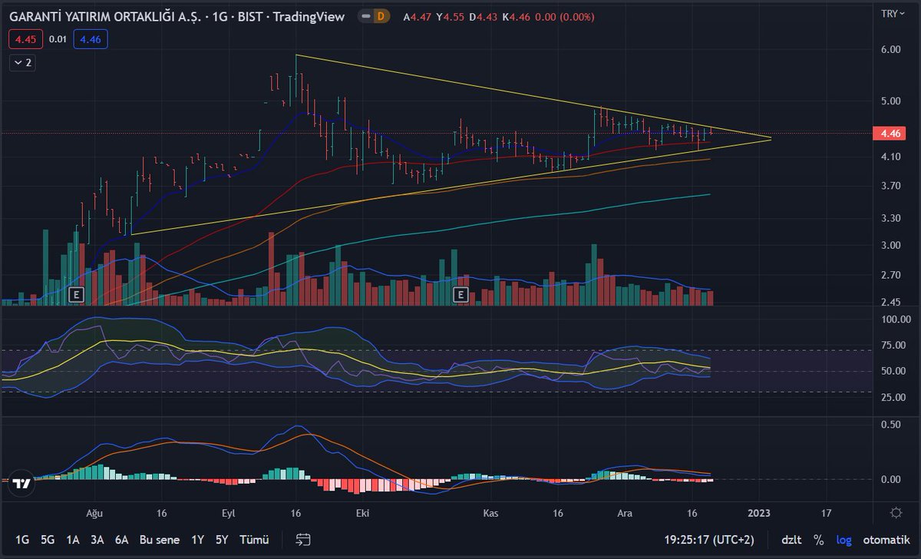Open the TRY currency dropdown
Screen dimensions: 921x559
[x=894, y=14]
